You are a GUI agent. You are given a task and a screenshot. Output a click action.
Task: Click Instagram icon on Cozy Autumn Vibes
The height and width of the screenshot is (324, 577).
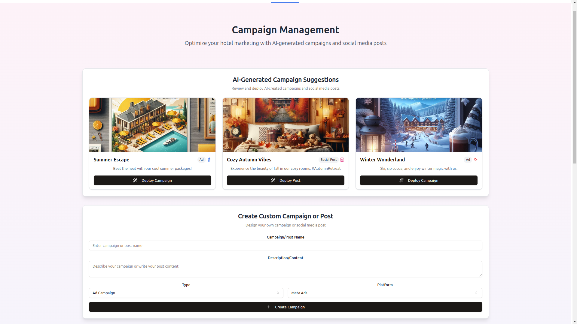click(x=342, y=160)
